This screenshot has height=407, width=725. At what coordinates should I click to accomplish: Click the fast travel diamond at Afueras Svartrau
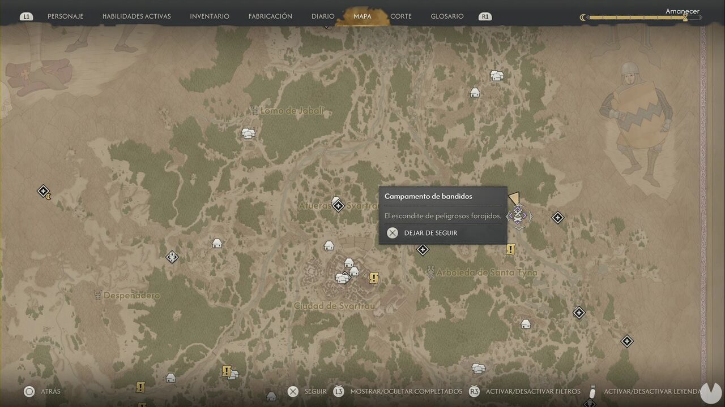(339, 206)
